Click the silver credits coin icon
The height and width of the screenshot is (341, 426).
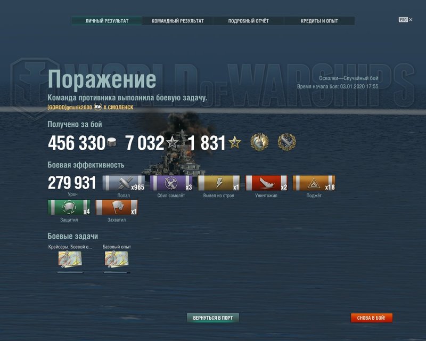(111, 142)
